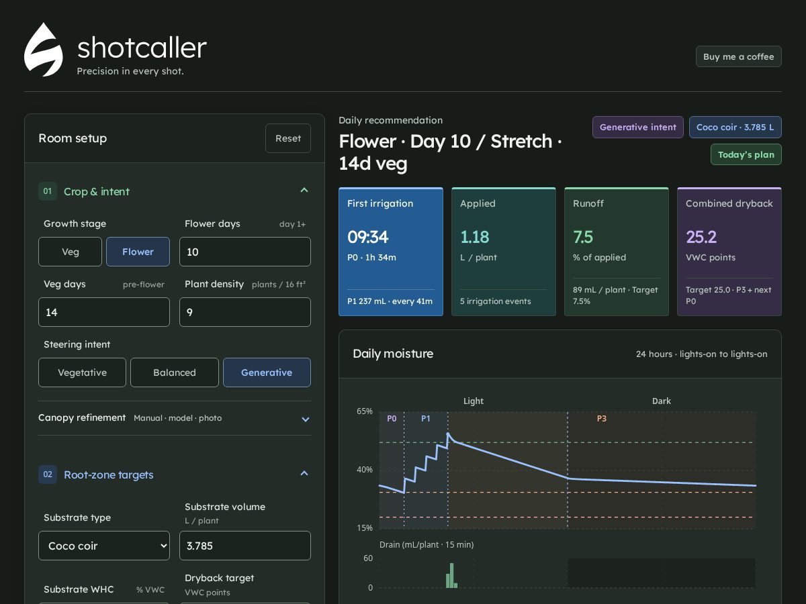The width and height of the screenshot is (806, 604).
Task: Select the Veg growth stage
Action: click(x=71, y=252)
